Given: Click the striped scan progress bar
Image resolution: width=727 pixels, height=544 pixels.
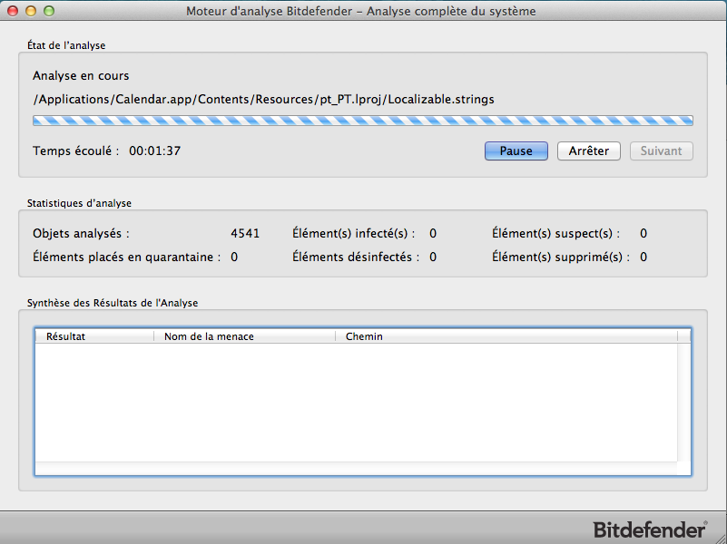Looking at the screenshot, I should coord(363,121).
